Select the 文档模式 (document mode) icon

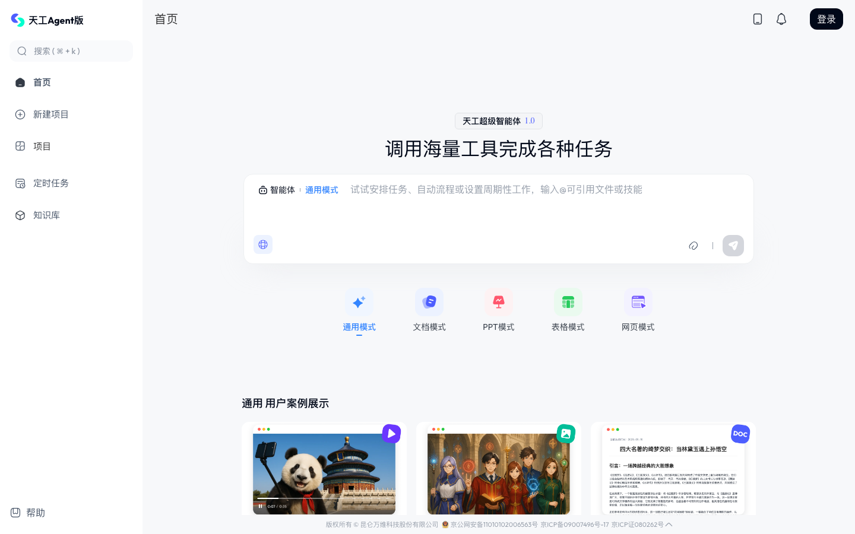tap(429, 302)
